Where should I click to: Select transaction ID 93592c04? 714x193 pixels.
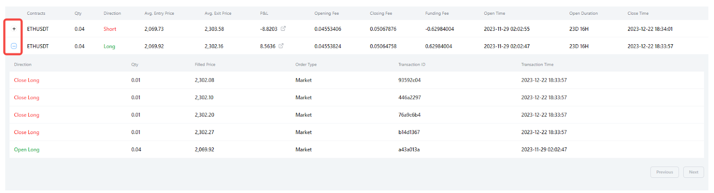click(409, 80)
